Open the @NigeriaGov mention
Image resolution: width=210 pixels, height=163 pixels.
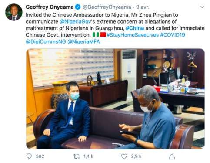point(75,22)
